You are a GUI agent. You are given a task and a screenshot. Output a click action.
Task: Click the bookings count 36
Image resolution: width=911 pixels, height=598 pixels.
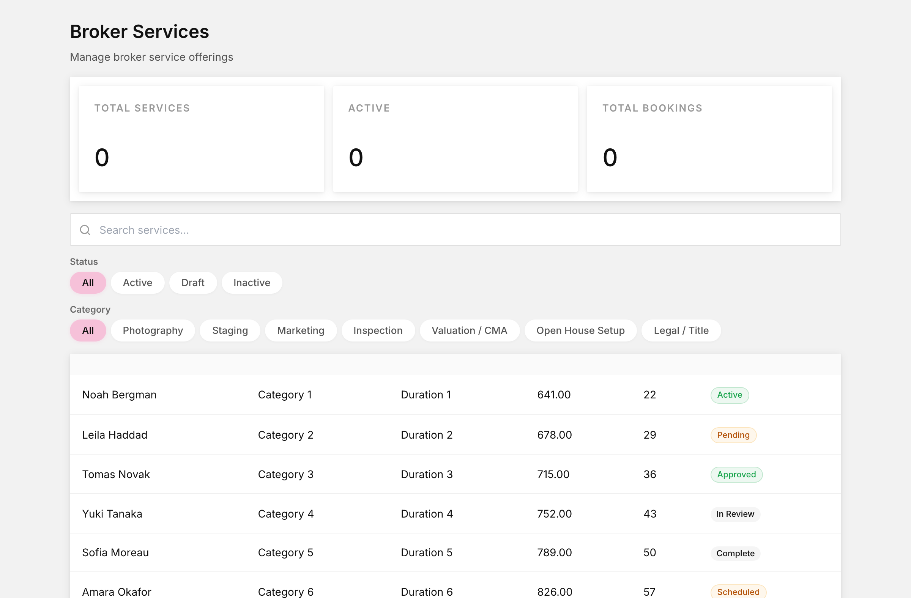pyautogui.click(x=649, y=474)
